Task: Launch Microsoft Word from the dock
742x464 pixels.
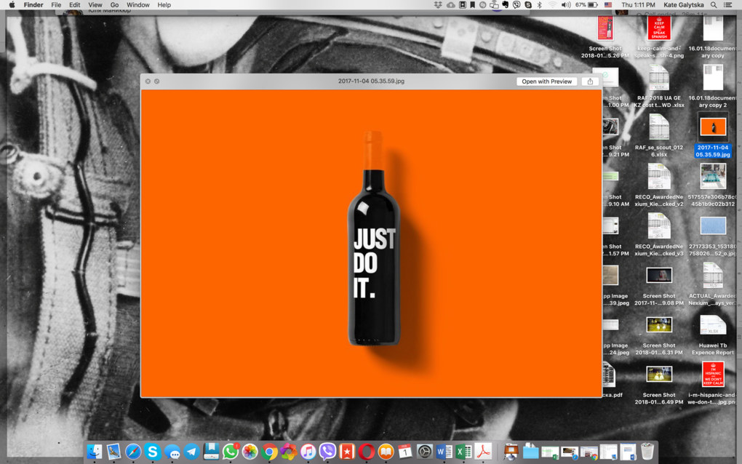Action: tap(444, 452)
